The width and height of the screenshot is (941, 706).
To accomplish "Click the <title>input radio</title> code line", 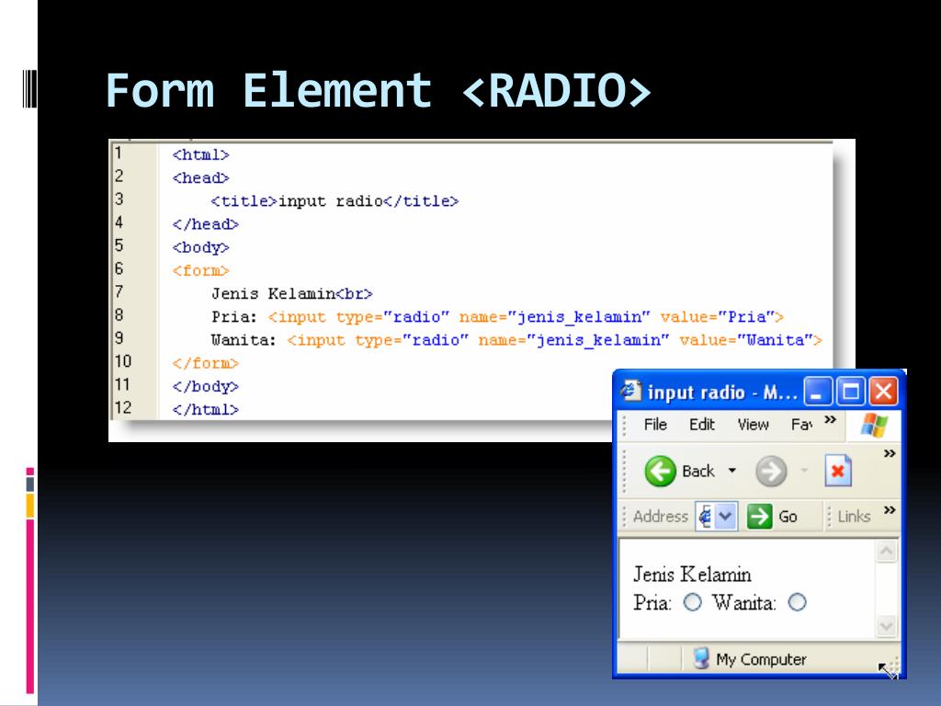I will coord(334,201).
